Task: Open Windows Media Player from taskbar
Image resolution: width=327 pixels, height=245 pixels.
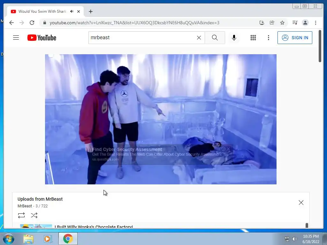Action: [48, 239]
